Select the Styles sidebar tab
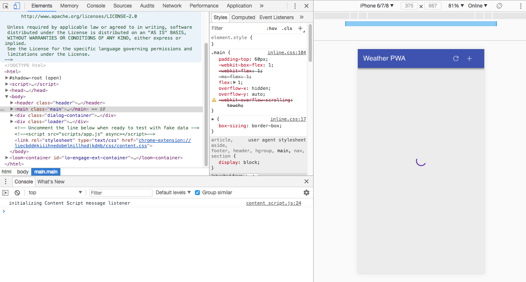The image size is (526, 282). (220, 17)
